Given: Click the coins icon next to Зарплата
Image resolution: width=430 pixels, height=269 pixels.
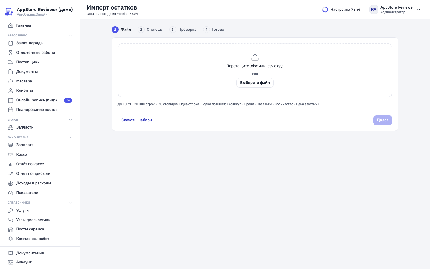Looking at the screenshot, I should [10, 145].
